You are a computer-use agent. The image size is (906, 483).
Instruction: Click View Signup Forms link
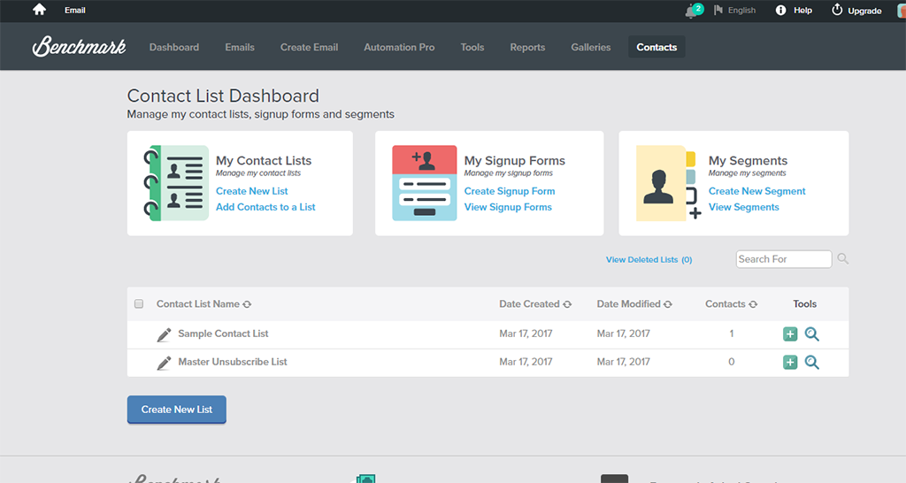(508, 207)
